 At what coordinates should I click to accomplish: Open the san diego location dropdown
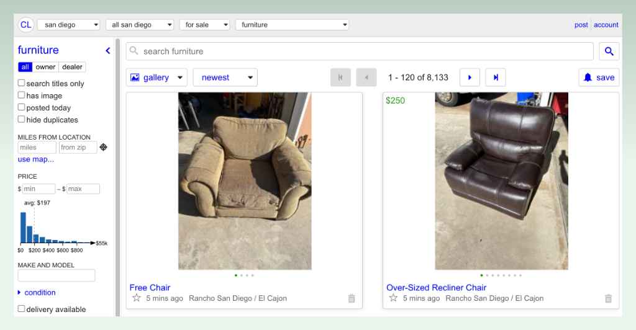pos(69,25)
